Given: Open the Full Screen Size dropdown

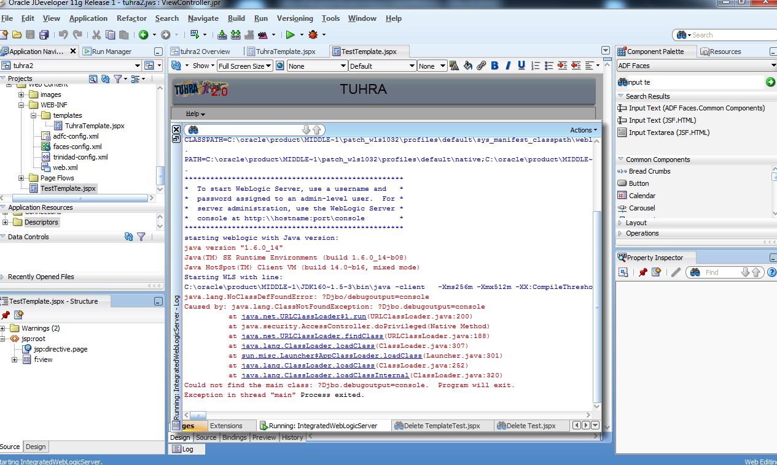Looking at the screenshot, I should click(244, 66).
